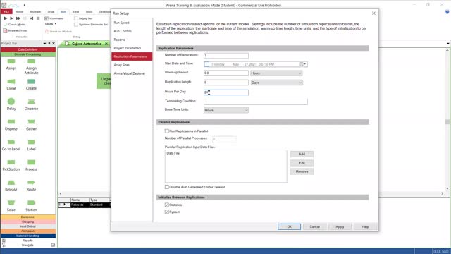Image resolution: width=451 pixels, height=254 pixels.
Task: Open the Command window icon
Action: point(47,18)
